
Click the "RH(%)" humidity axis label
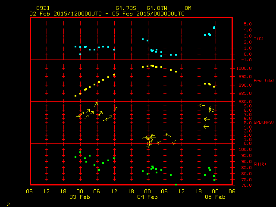coord(260,164)
